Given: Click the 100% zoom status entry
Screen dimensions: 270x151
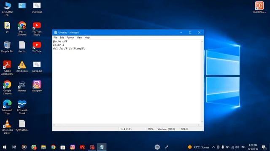Looking at the screenshot, I should tap(151, 129).
